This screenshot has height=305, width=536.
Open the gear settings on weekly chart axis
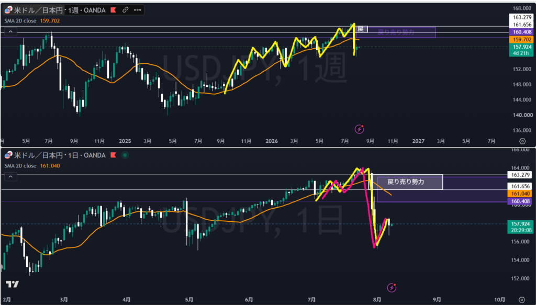point(522,141)
